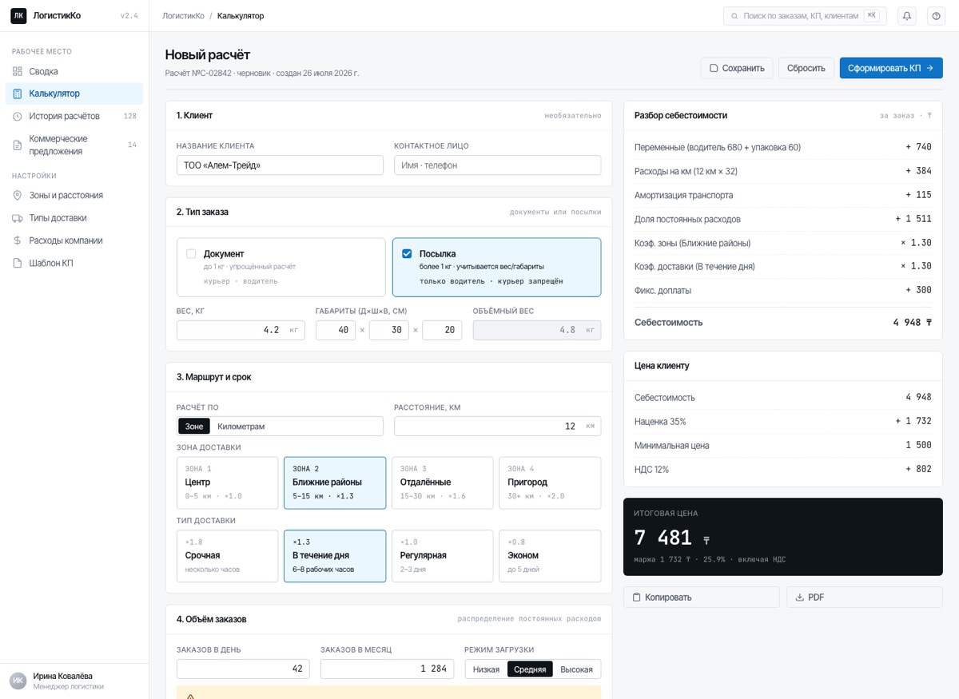Choose Зона 3 Отдалённые delivery zone
Image resolution: width=959 pixels, height=699 pixels.
pyautogui.click(x=442, y=483)
